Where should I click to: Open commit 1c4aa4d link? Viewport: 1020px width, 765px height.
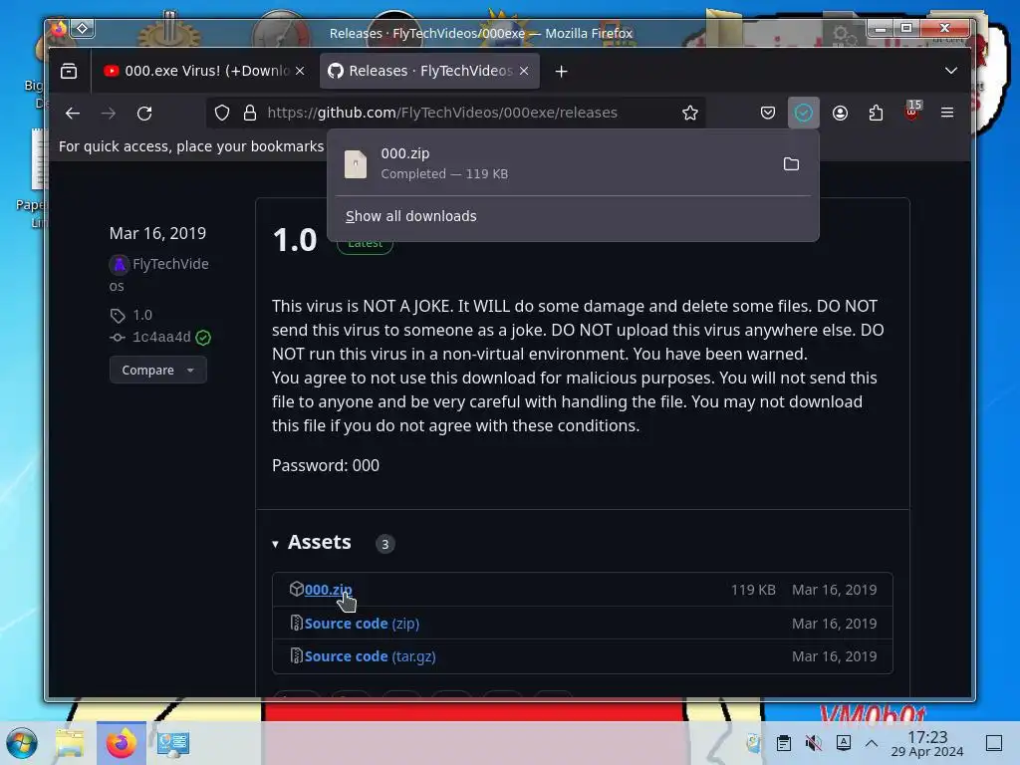pos(162,337)
